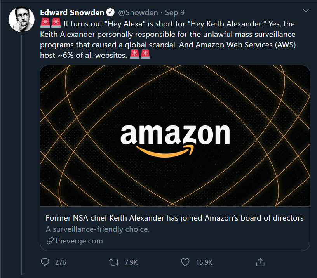Screen dimensions: 317x278
Task: Open the 'Former NSA chief Keith Alexander' headline
Action: pos(175,218)
